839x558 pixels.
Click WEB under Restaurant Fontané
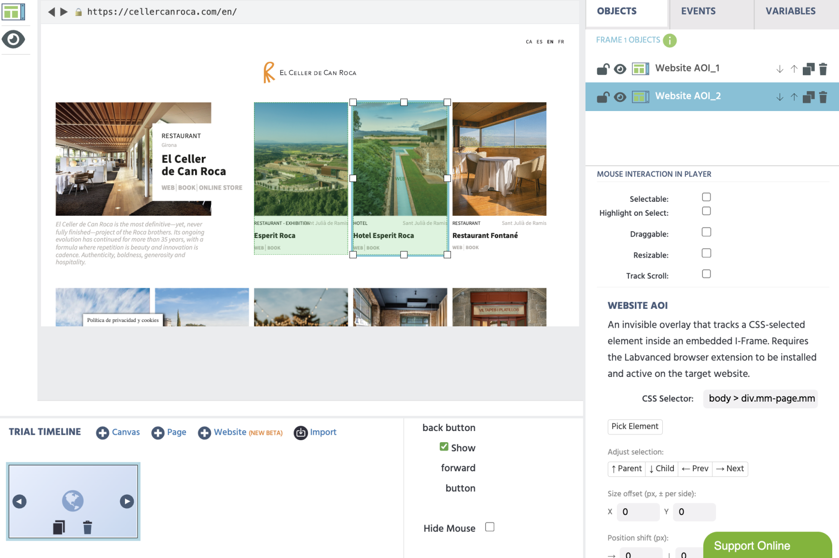pyautogui.click(x=457, y=248)
